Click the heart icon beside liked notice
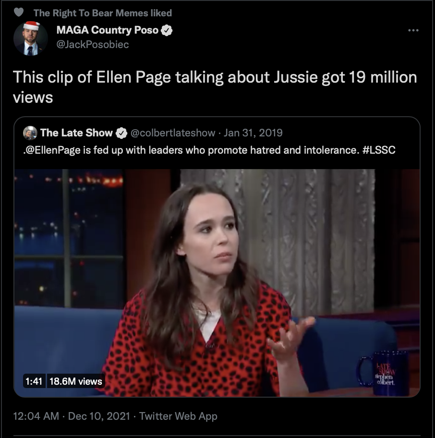Screen dimensions: 435x438 tap(19, 12)
